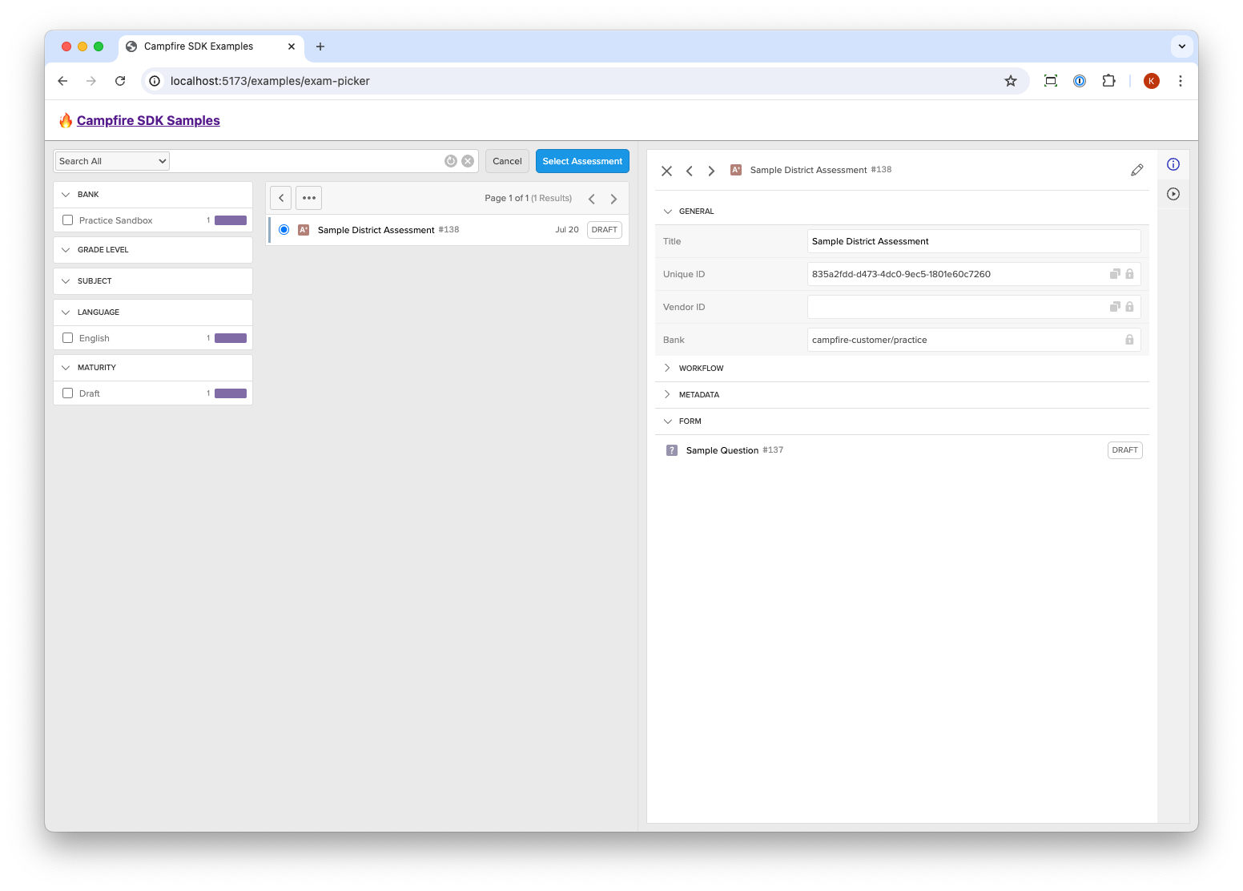Image resolution: width=1243 pixels, height=891 pixels.
Task: Click DRAFT badge on Sample District Assessment row
Action: pyautogui.click(x=605, y=230)
